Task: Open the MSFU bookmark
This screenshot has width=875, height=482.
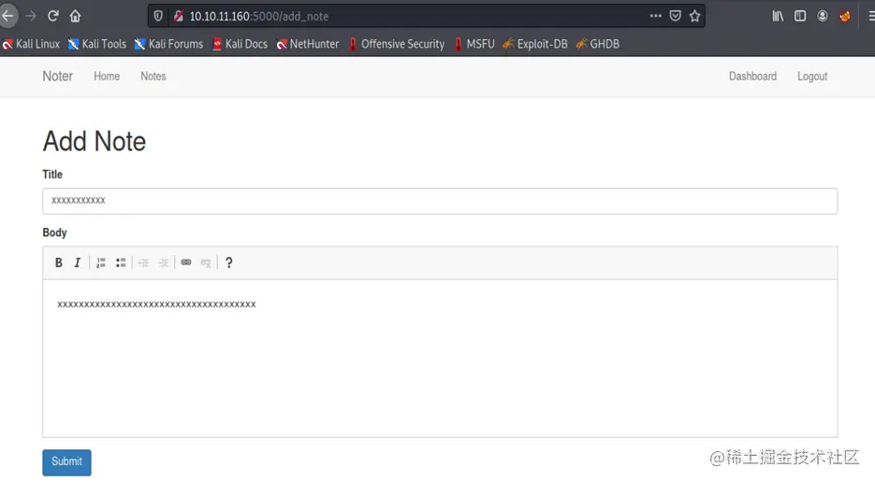Action: pyautogui.click(x=474, y=44)
